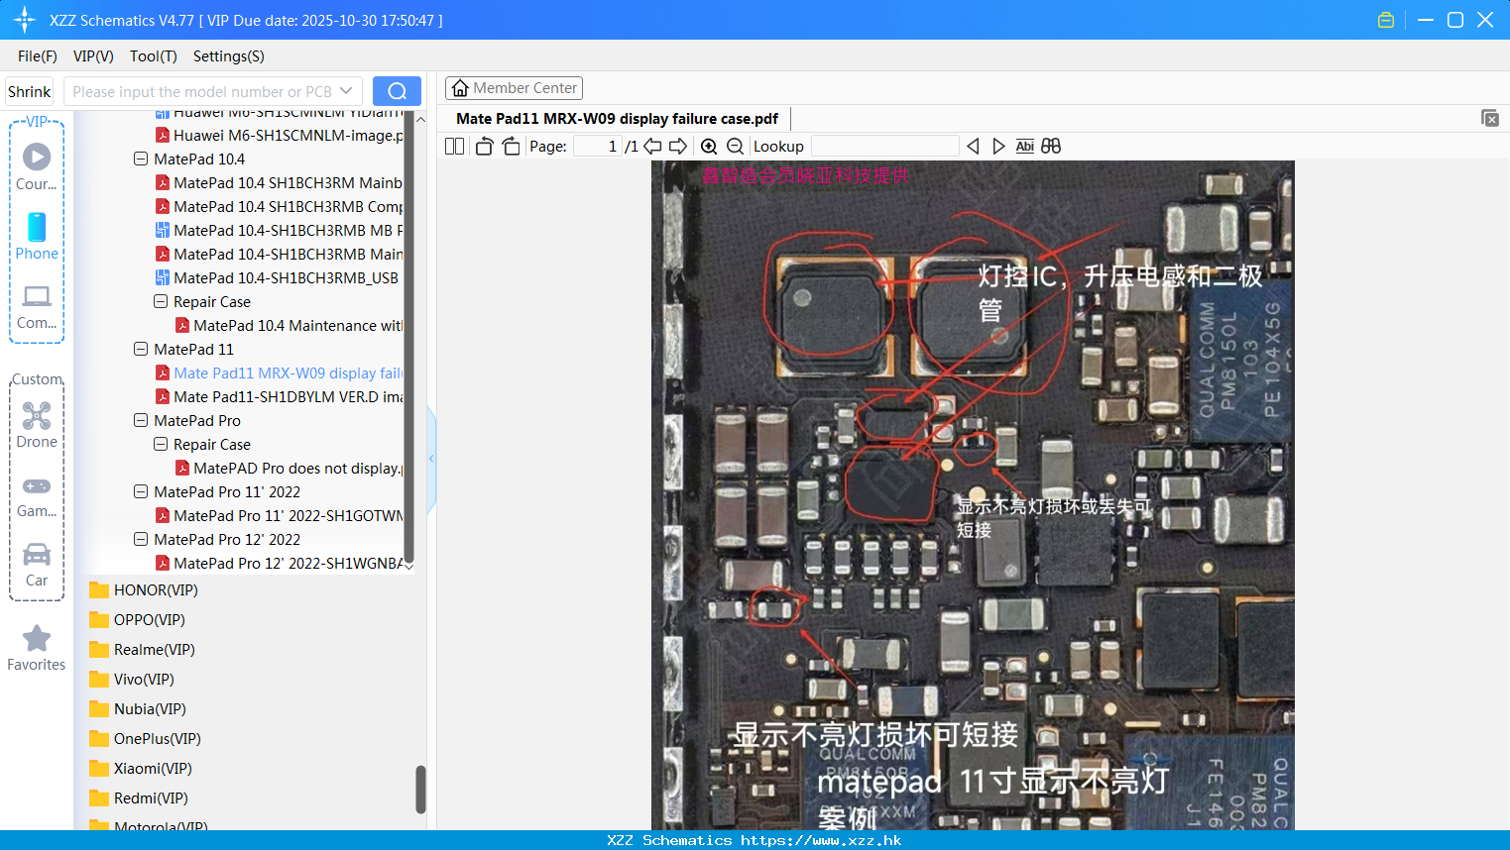Click the Lookup text field
The image size is (1510, 850).
[x=884, y=146]
